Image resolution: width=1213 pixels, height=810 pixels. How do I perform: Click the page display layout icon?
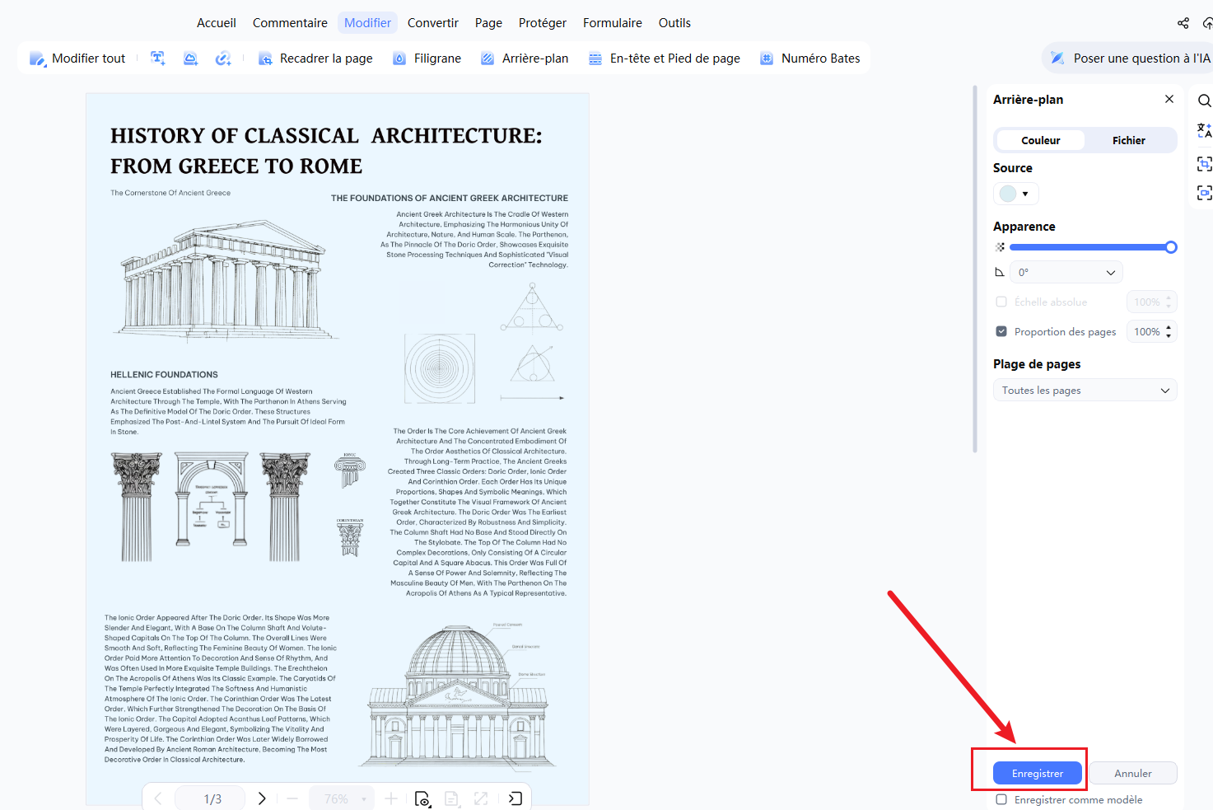click(451, 798)
